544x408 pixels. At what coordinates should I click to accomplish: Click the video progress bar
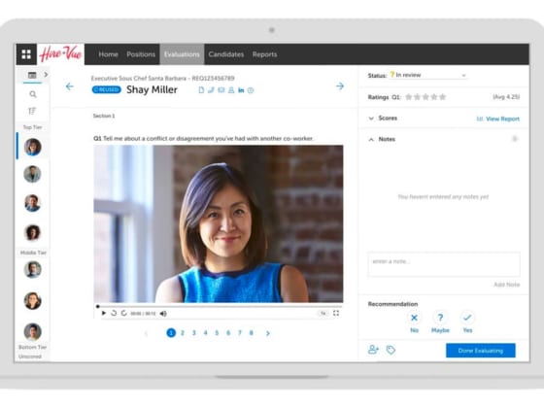click(219, 306)
